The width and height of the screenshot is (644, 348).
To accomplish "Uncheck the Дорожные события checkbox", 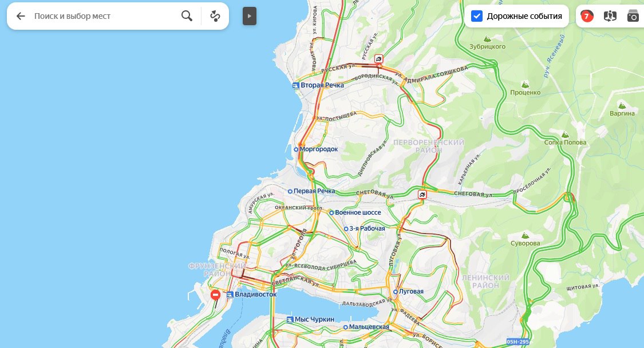I will click(x=477, y=16).
